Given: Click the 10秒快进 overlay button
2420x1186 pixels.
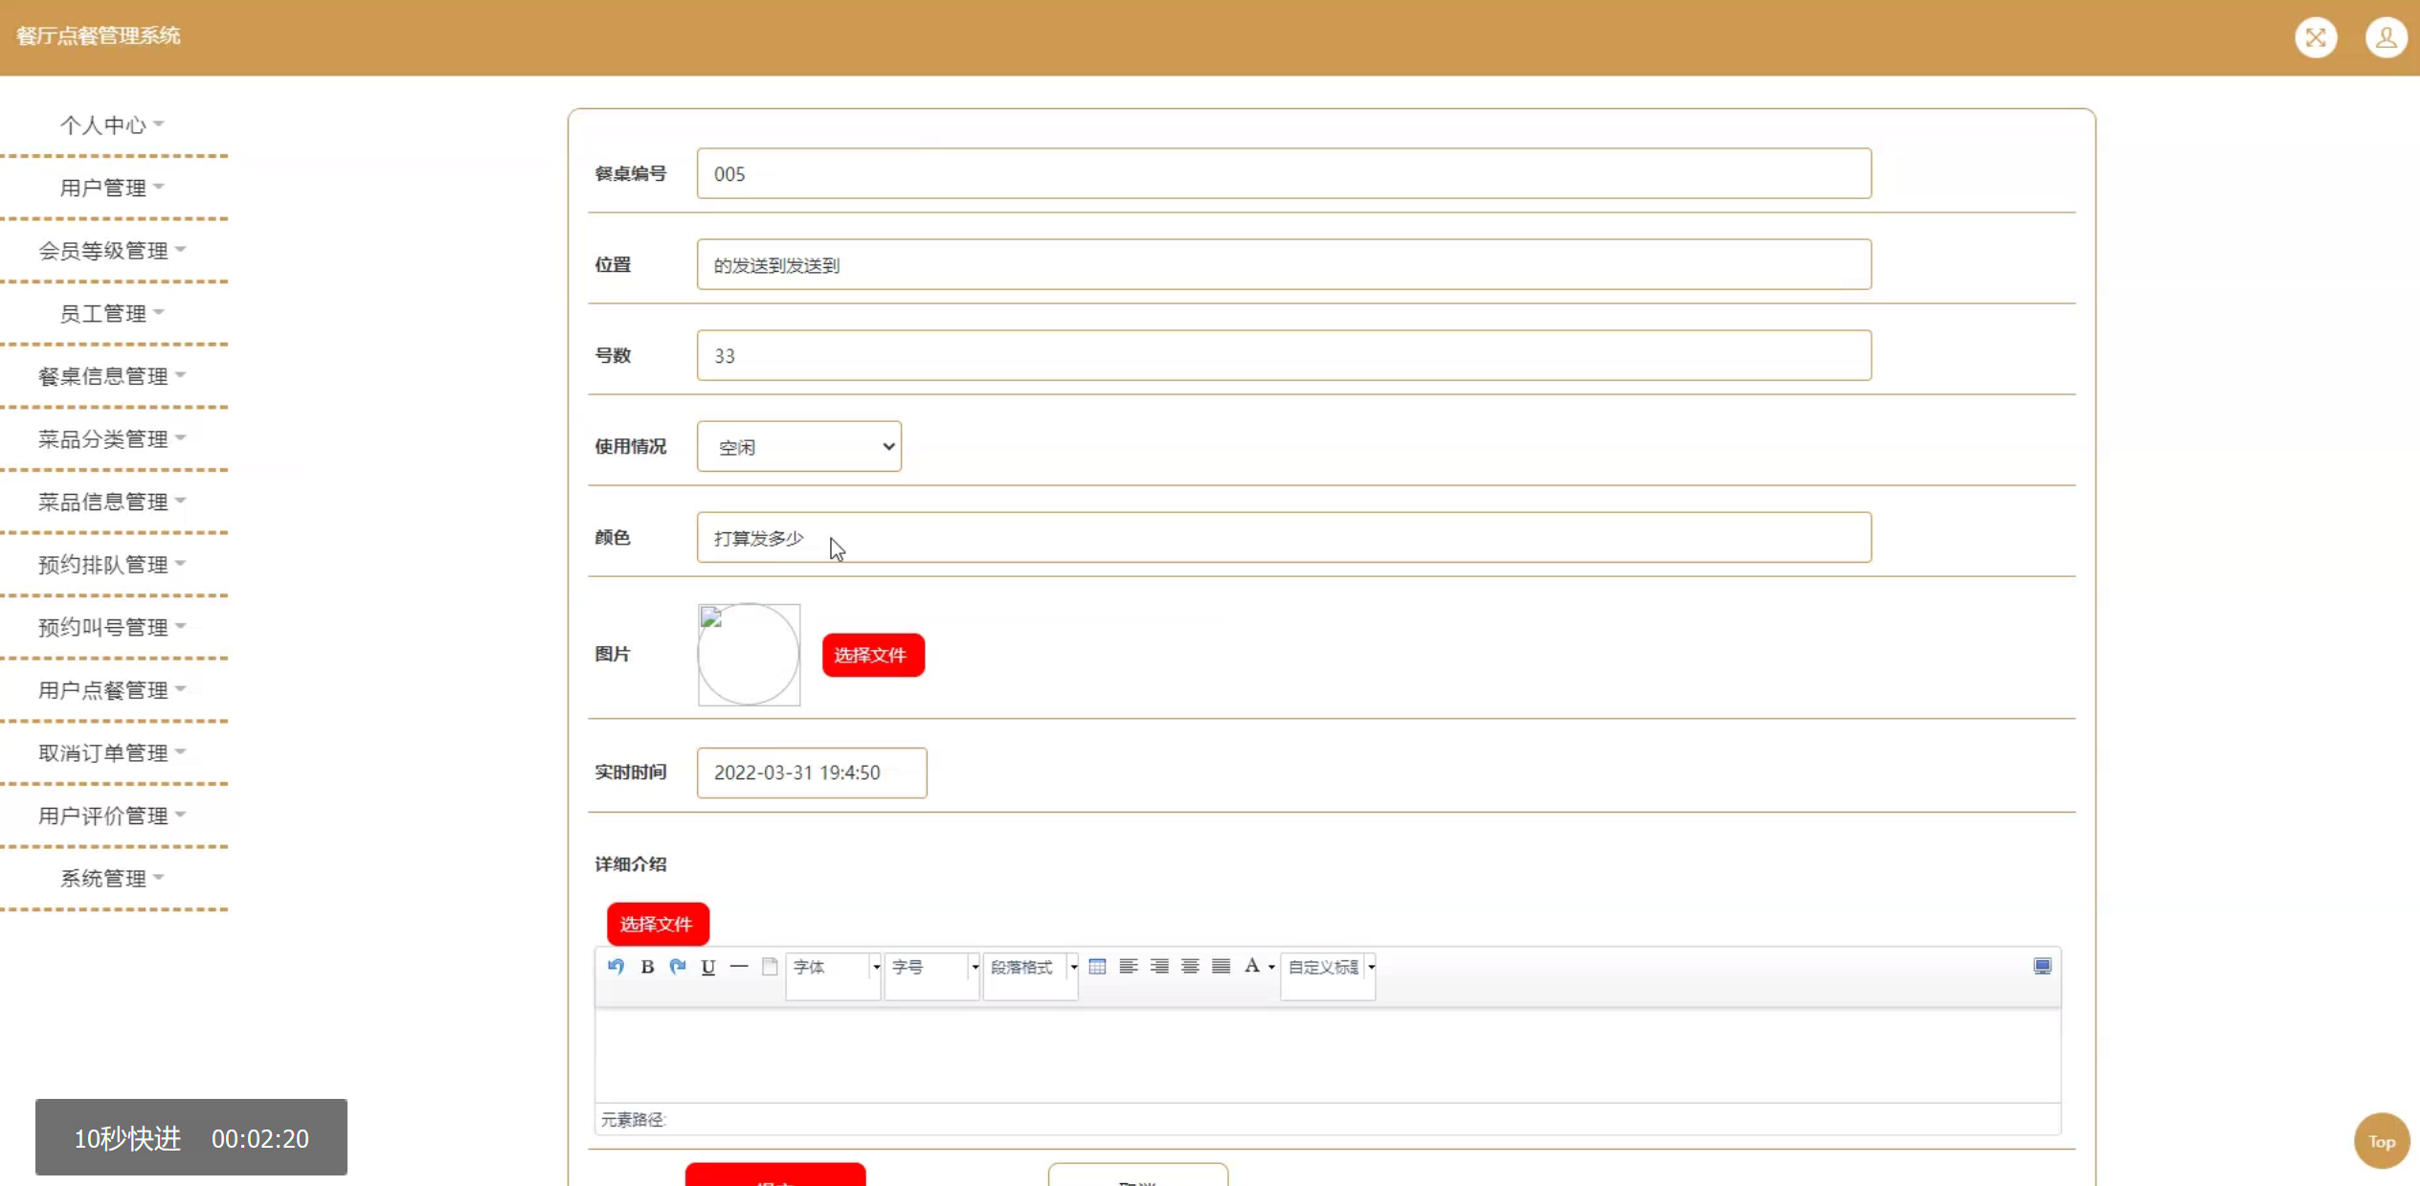Looking at the screenshot, I should (x=191, y=1137).
